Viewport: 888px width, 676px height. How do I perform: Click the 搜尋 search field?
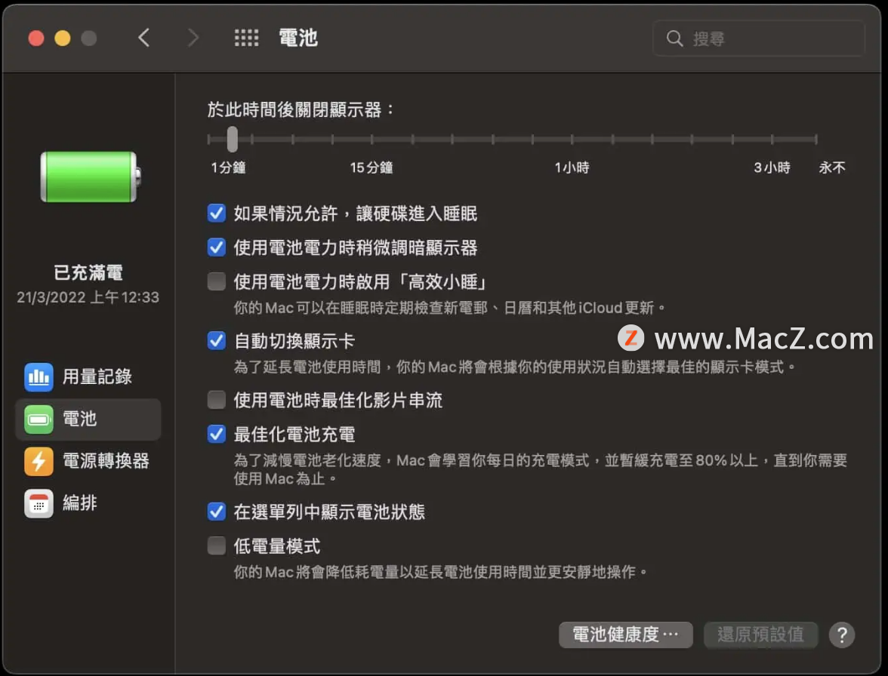[x=759, y=38]
